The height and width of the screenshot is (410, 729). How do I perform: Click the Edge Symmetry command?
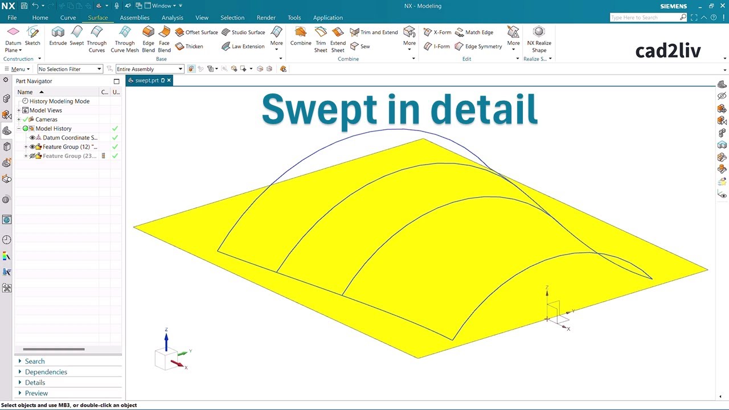pyautogui.click(x=478, y=46)
